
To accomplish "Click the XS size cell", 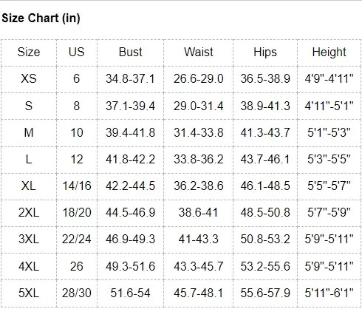I will click(x=29, y=79).
